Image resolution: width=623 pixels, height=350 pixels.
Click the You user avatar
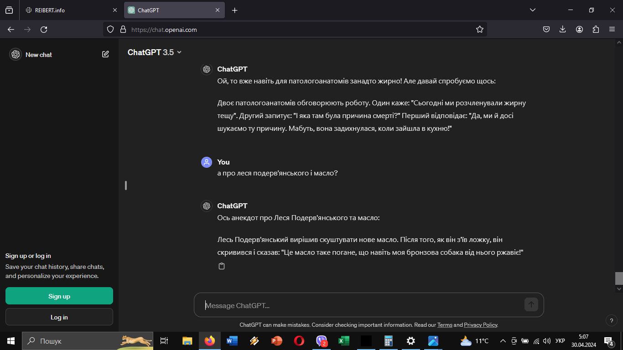tap(207, 162)
